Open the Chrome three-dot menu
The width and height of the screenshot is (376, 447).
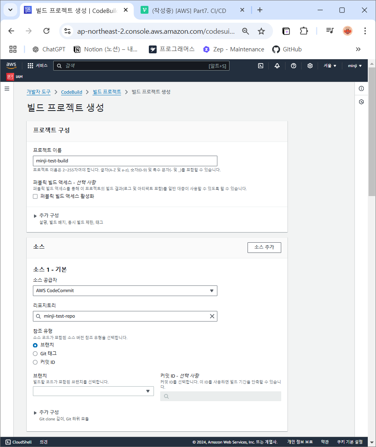[x=365, y=31]
